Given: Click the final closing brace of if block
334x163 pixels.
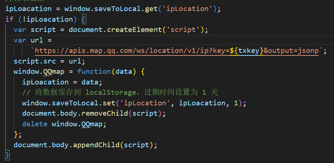Looking at the screenshot, I should (x=7, y=155).
